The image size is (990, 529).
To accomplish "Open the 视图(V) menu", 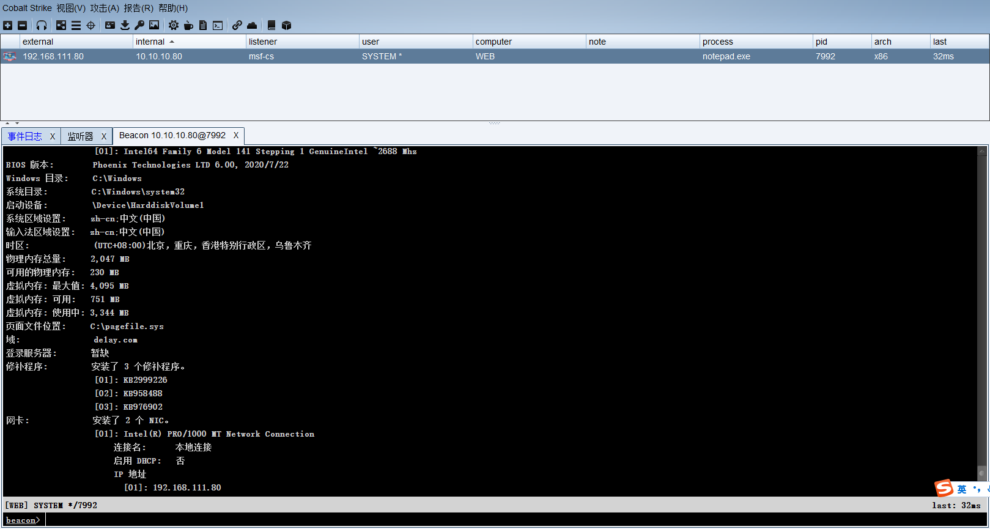I will [71, 8].
